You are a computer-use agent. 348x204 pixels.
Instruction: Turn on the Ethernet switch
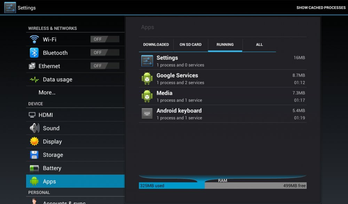(x=104, y=66)
